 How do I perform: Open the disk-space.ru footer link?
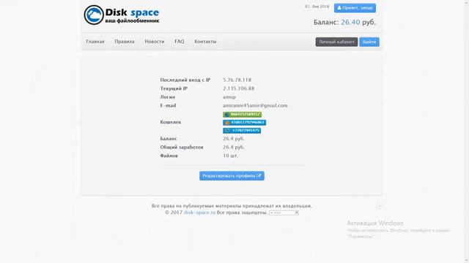(199, 213)
